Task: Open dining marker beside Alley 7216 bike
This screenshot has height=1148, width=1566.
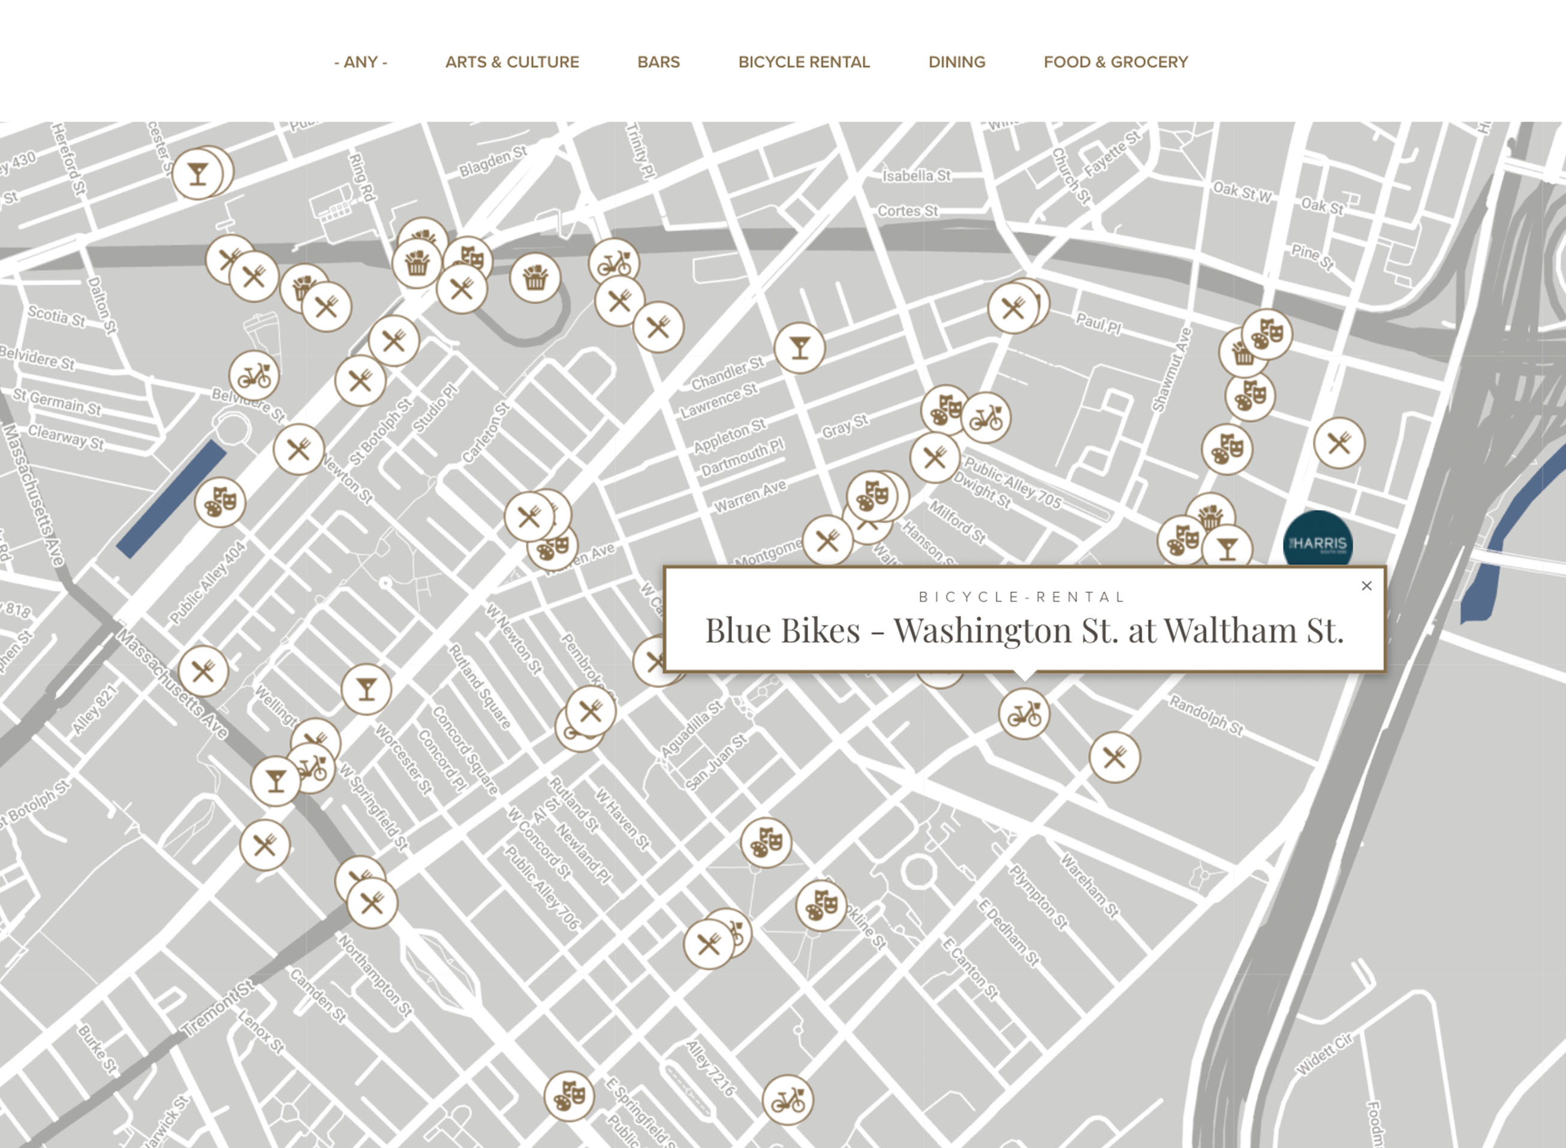Action: pyautogui.click(x=708, y=944)
